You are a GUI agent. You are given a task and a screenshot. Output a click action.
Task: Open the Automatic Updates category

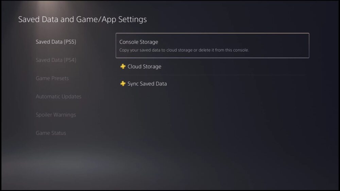58,97
